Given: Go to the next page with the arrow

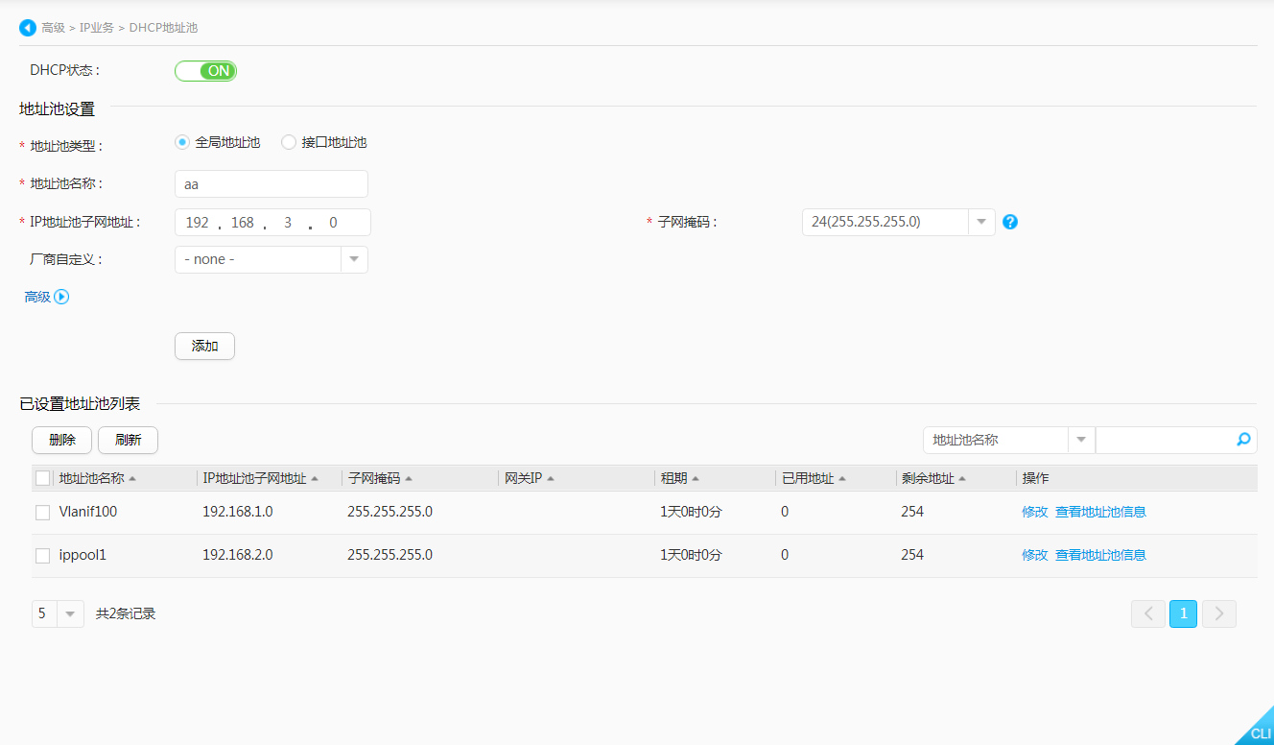Looking at the screenshot, I should [x=1218, y=613].
